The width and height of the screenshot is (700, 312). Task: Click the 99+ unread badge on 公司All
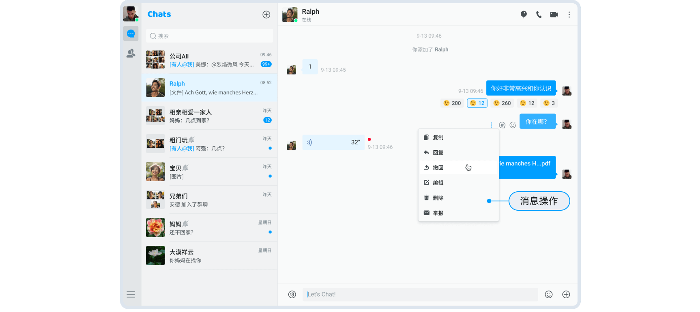click(x=266, y=64)
